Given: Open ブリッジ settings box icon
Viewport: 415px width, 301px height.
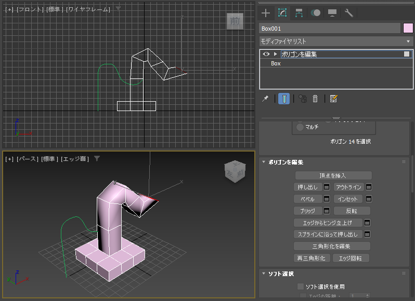Looking at the screenshot, I should (x=327, y=211).
